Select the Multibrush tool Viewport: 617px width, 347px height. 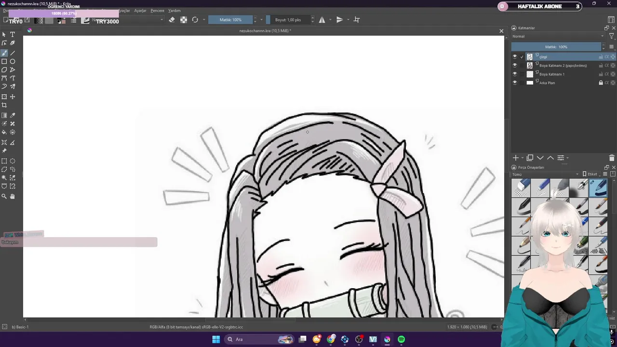(13, 87)
